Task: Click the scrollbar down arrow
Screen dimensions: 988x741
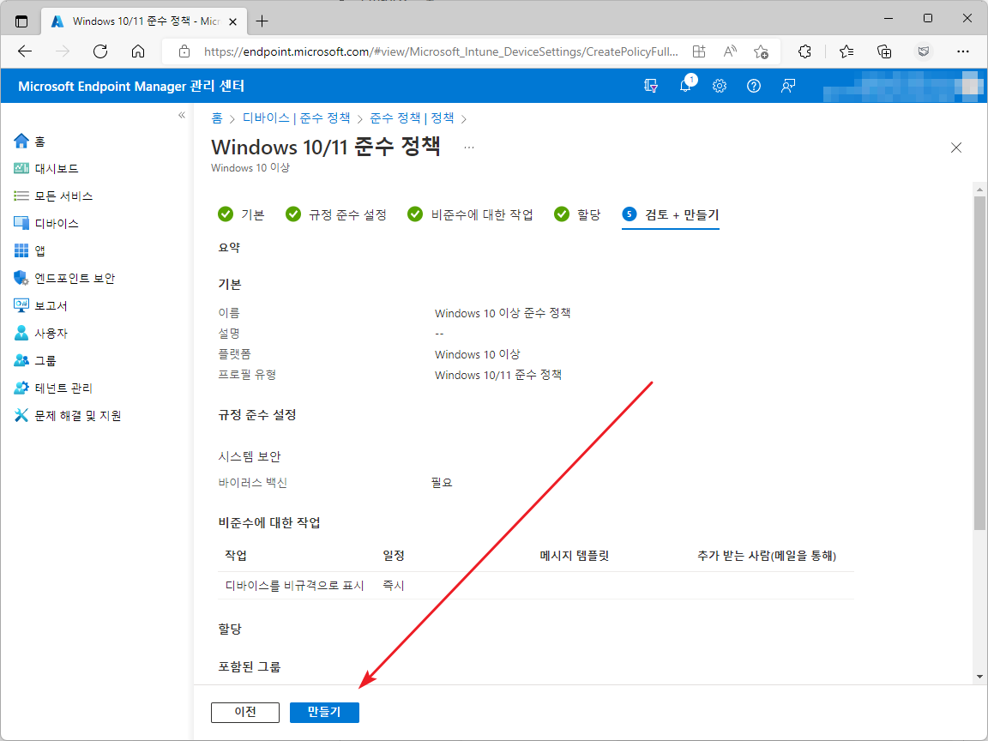Action: tap(979, 677)
